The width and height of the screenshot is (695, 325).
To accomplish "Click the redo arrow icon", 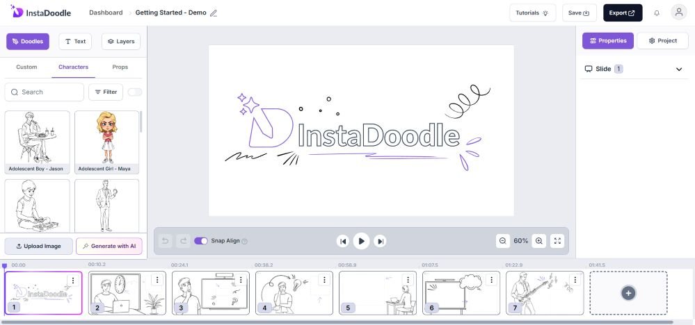I will click(183, 241).
